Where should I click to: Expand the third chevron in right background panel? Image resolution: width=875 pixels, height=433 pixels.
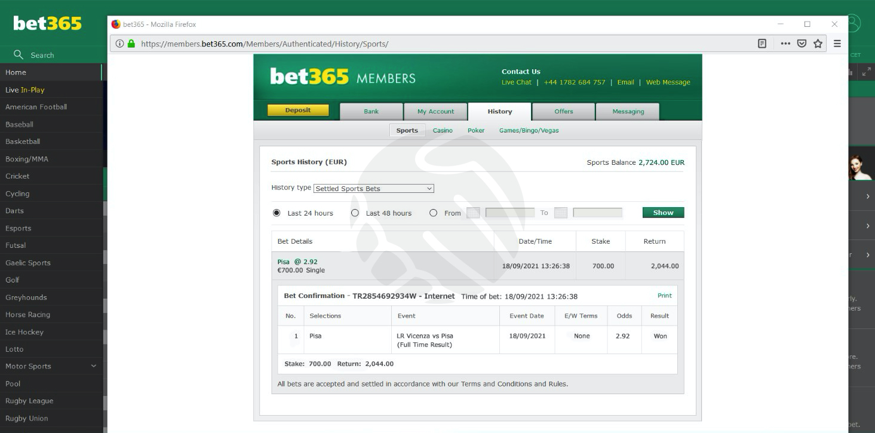point(868,255)
